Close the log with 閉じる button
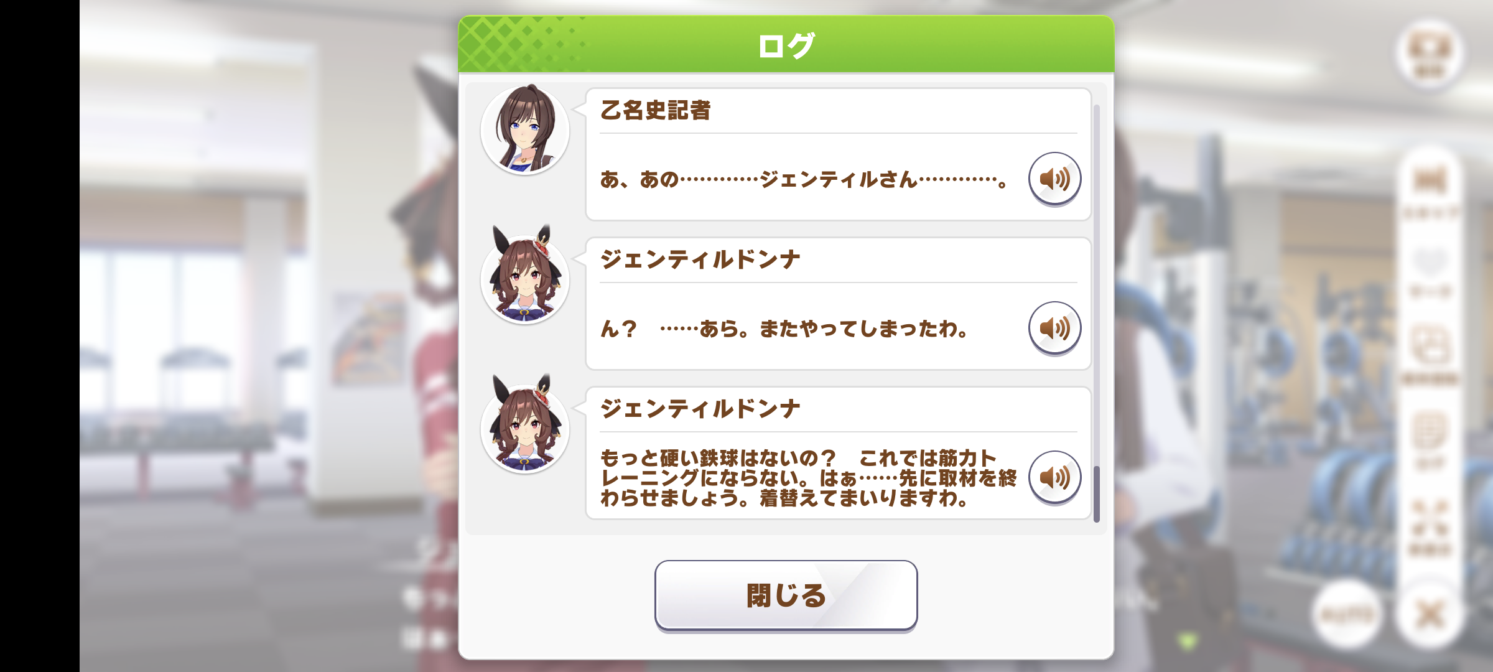1493x672 pixels. click(x=786, y=595)
